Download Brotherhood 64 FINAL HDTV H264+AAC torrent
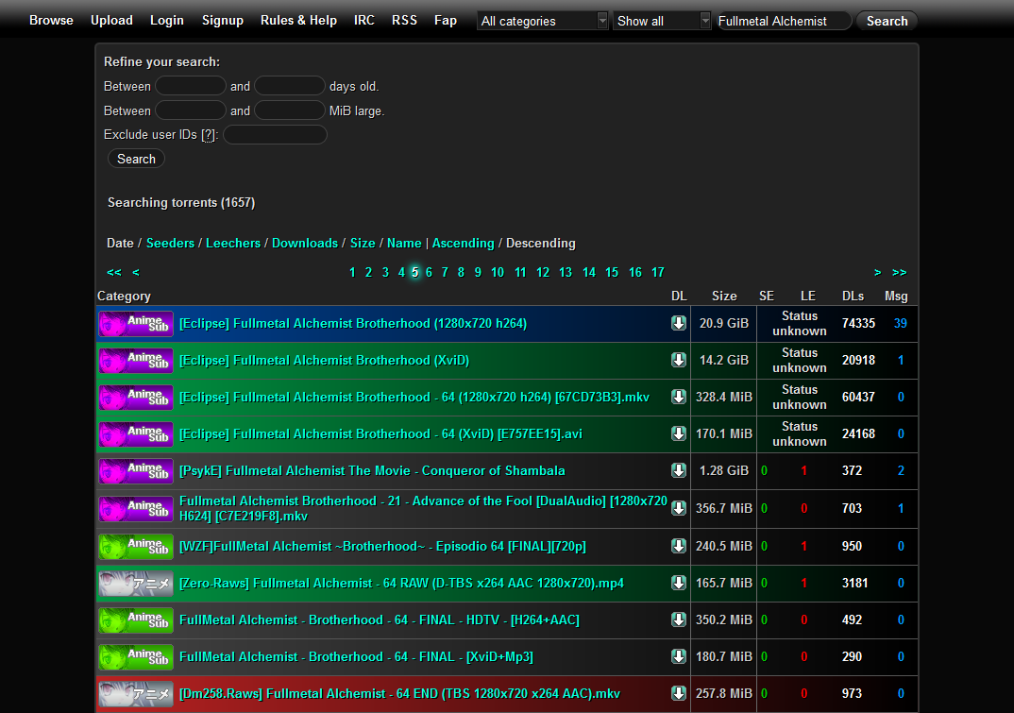This screenshot has width=1014, height=713. [x=679, y=620]
